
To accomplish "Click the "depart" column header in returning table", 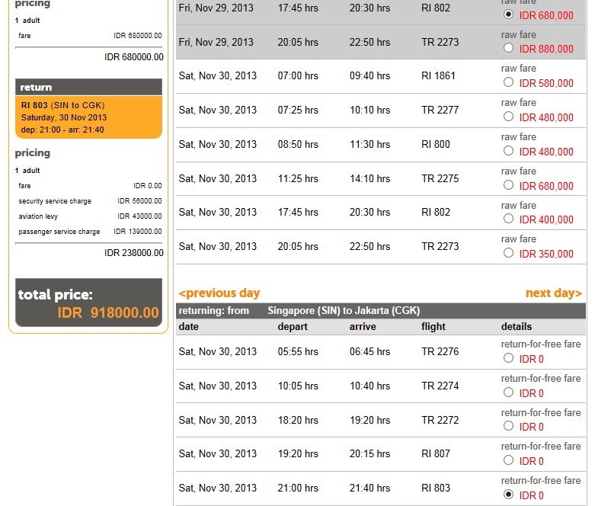I will tap(293, 327).
